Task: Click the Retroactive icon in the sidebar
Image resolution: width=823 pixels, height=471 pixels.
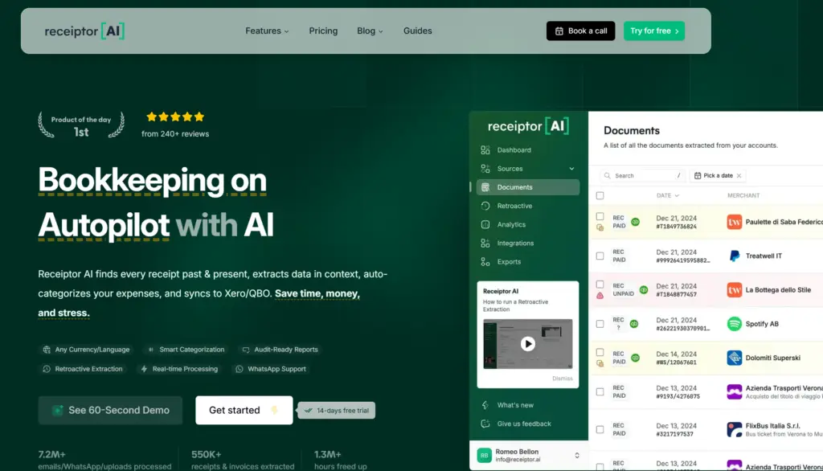Action: 485,206
